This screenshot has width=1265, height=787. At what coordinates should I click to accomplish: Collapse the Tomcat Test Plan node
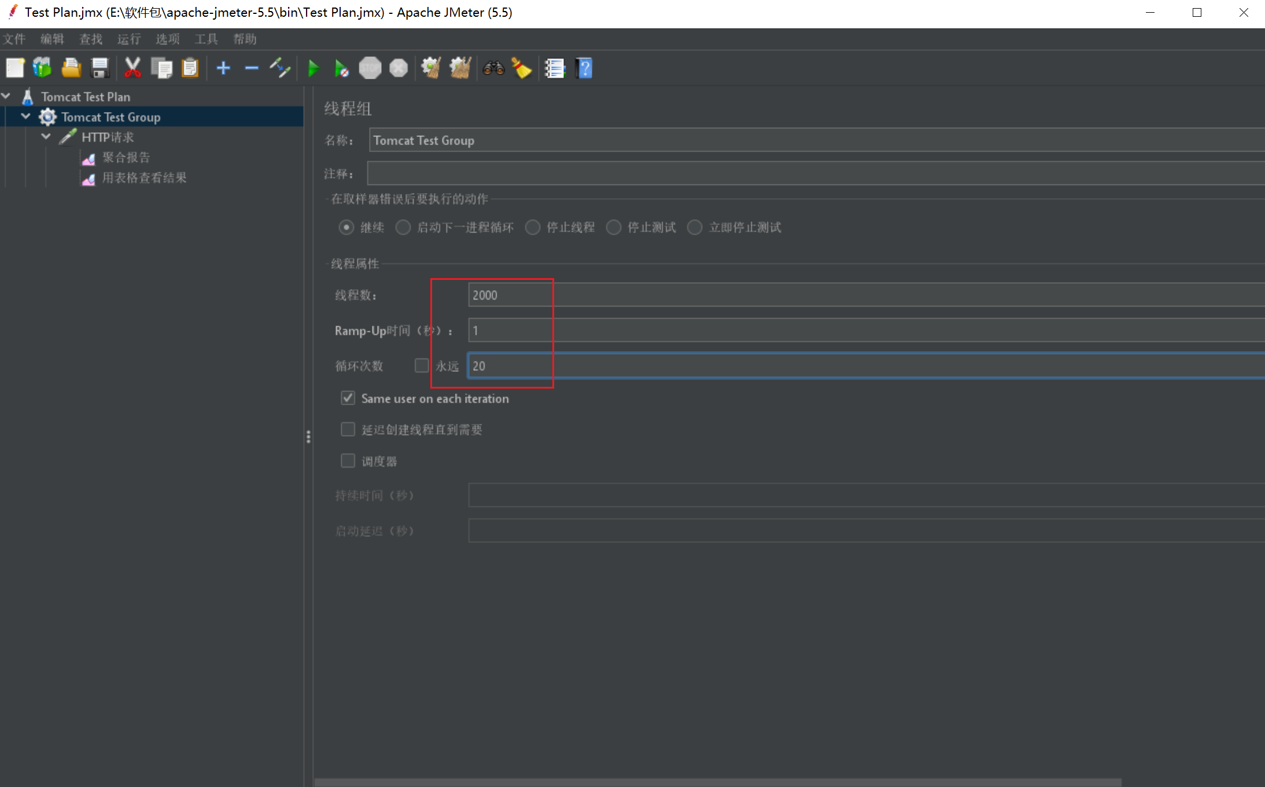[x=6, y=96]
